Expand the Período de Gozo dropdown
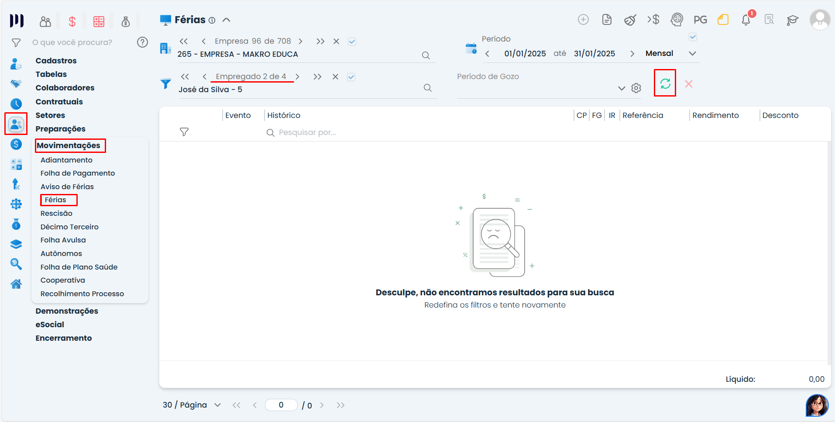 click(x=622, y=88)
